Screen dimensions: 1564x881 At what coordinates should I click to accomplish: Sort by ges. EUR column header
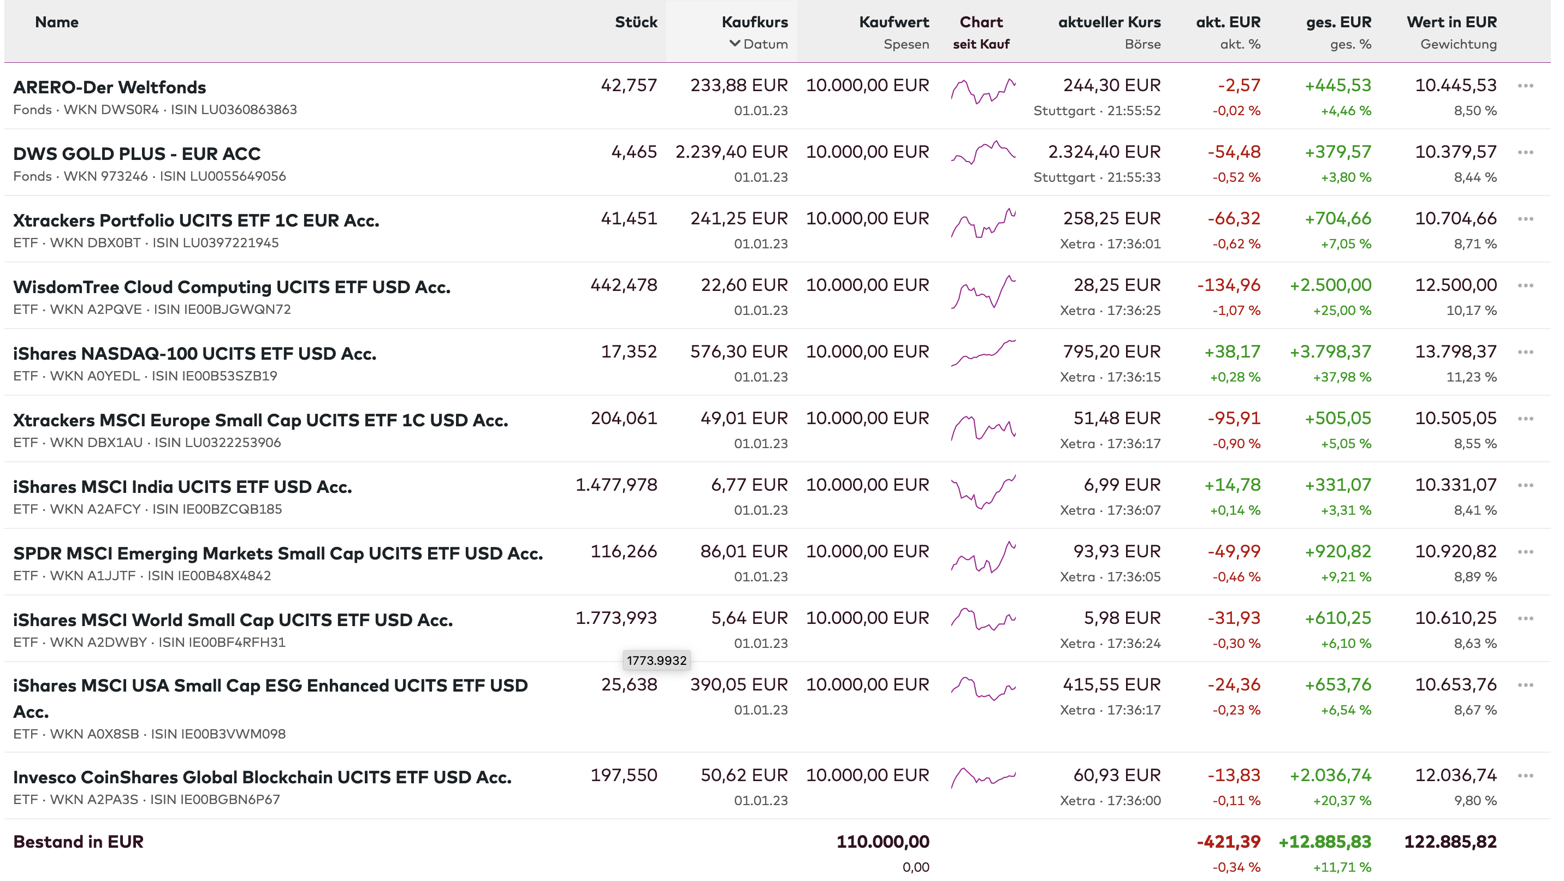point(1338,22)
